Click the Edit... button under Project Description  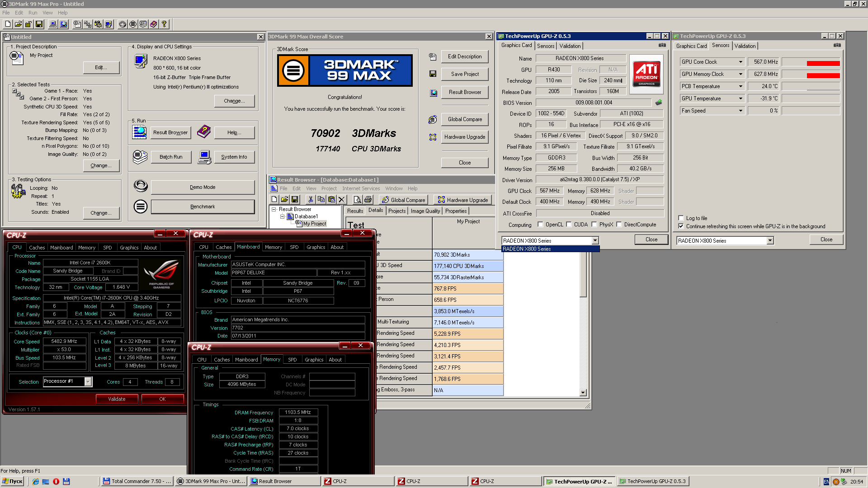[x=101, y=68]
